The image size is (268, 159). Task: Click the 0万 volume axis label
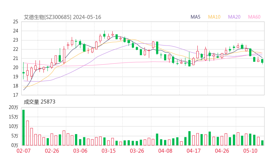tap(15, 145)
